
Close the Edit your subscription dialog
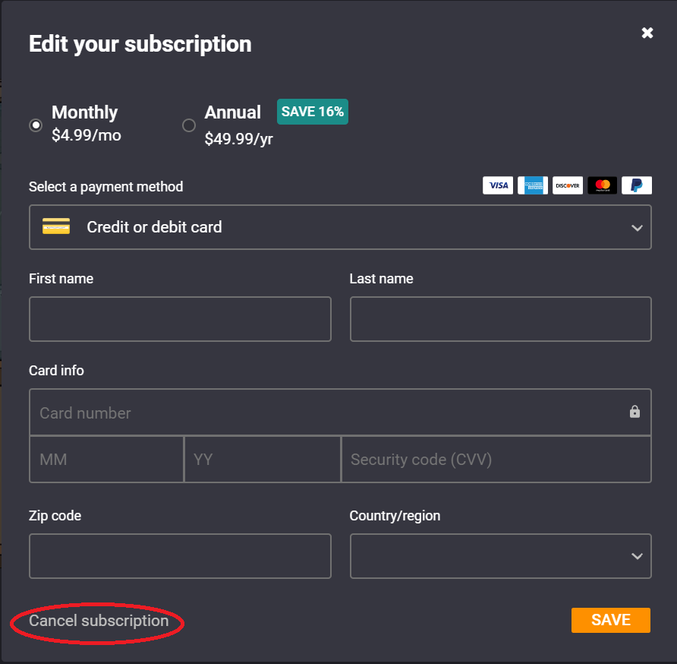tap(647, 33)
